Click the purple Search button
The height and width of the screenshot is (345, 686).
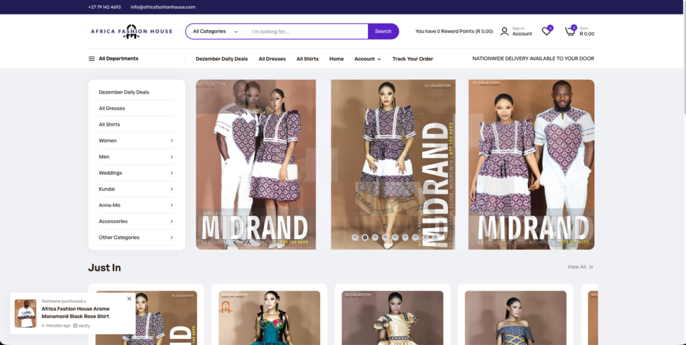point(383,31)
